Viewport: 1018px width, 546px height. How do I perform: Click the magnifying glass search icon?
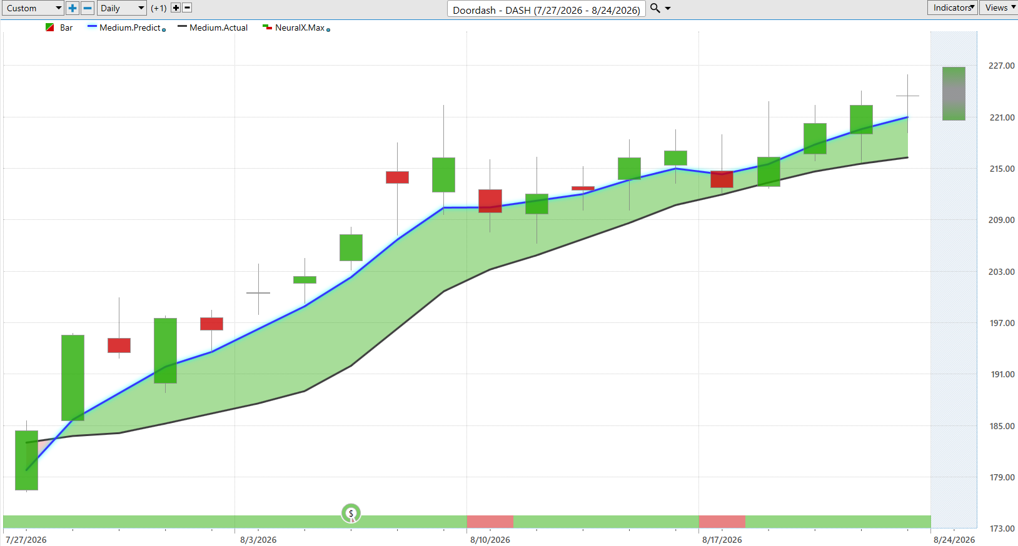click(655, 8)
